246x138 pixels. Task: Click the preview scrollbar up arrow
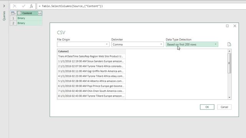pyautogui.click(x=229, y=51)
